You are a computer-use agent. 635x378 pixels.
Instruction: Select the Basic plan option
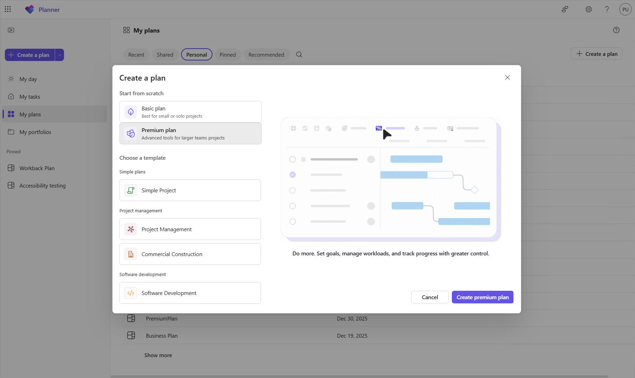click(x=190, y=111)
